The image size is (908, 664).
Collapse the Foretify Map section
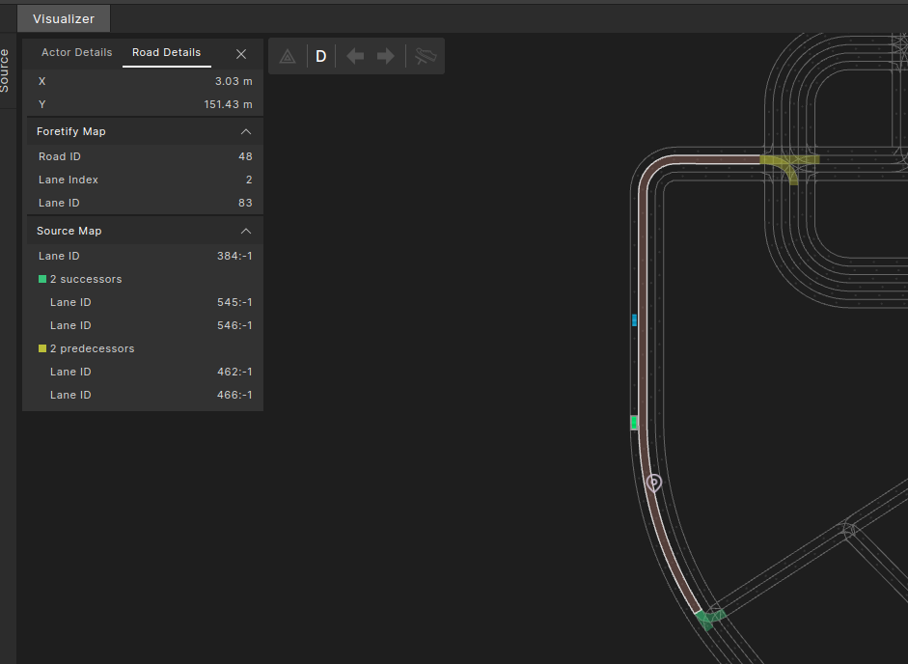[246, 131]
